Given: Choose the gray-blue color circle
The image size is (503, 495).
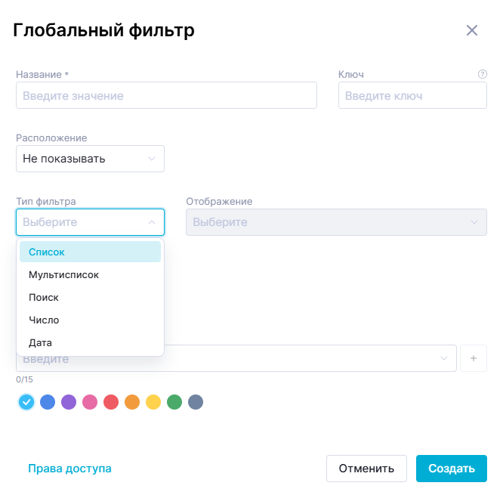Looking at the screenshot, I should (196, 402).
